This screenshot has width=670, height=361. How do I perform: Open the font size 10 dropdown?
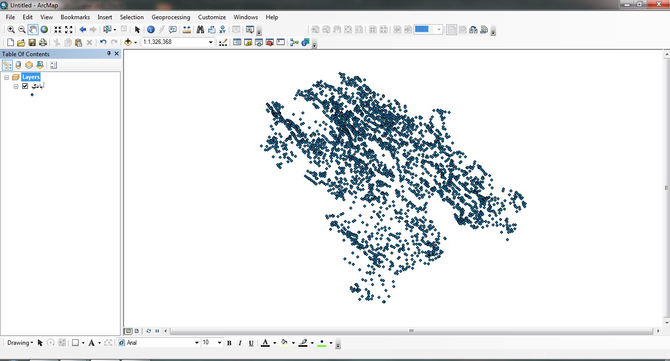click(220, 343)
